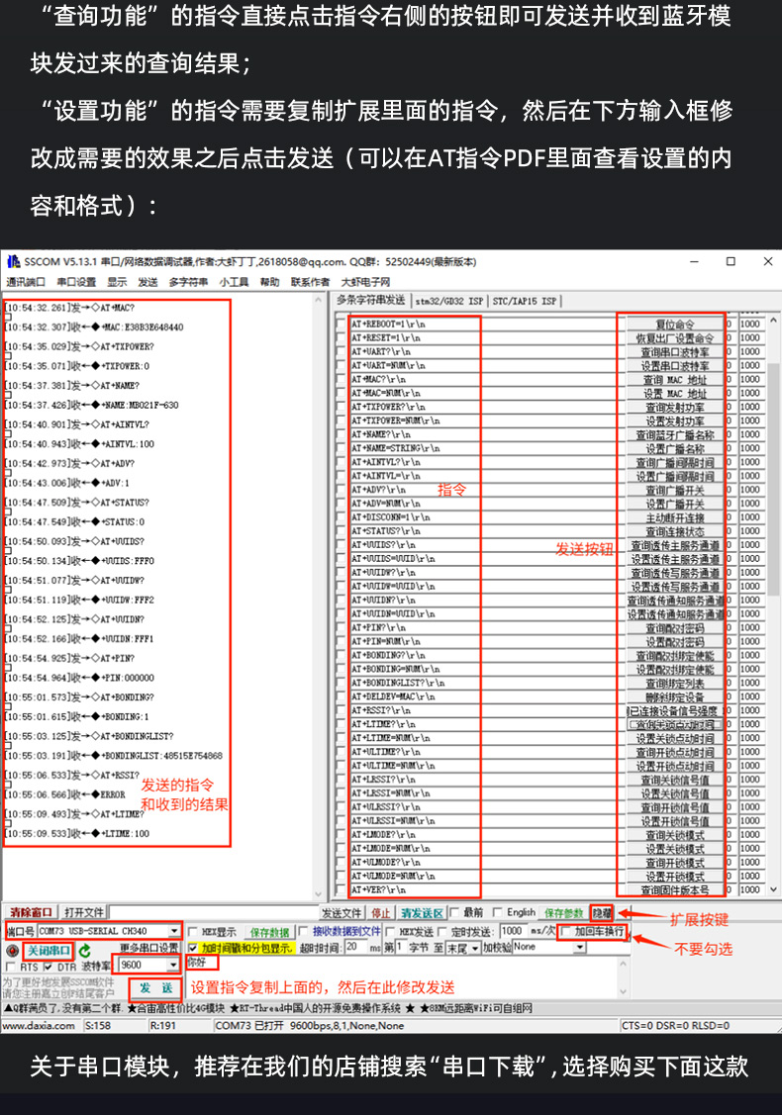Image resolution: width=782 pixels, height=1115 pixels.
Task: Switch to the stm32/GD32 ISP tab
Action: click(x=449, y=301)
